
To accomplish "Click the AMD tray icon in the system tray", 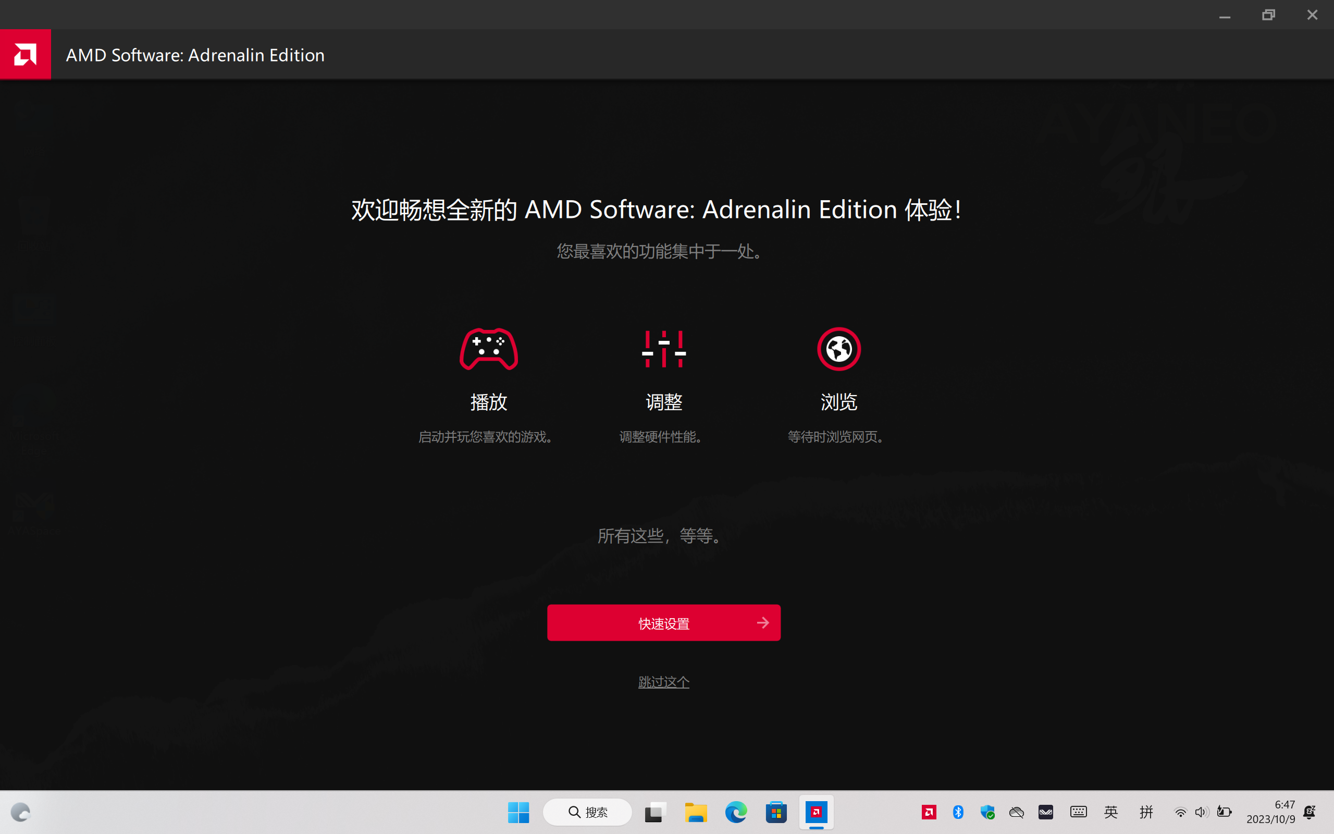I will pos(929,813).
